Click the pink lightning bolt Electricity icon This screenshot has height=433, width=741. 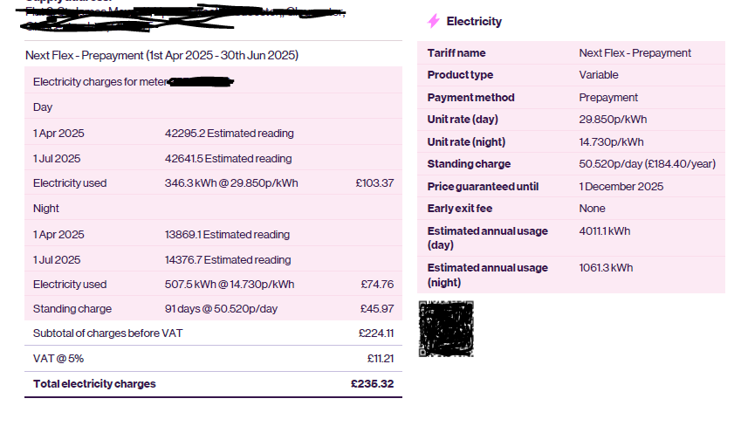pos(434,21)
